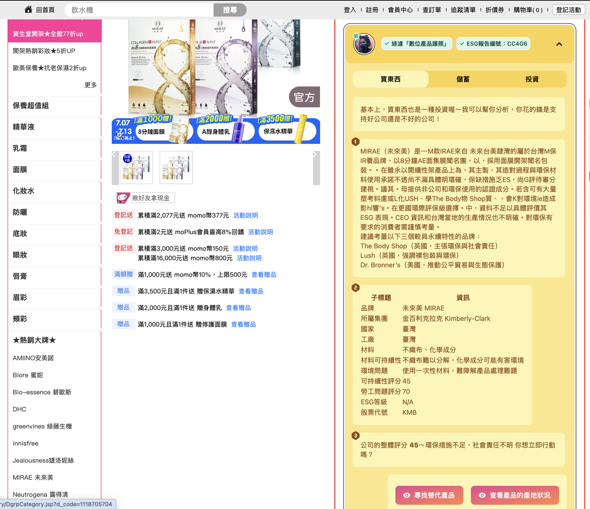Image resolution: width=590 pixels, height=509 pixels.
Task: Open the DHC brand link
Action: pos(20,409)
